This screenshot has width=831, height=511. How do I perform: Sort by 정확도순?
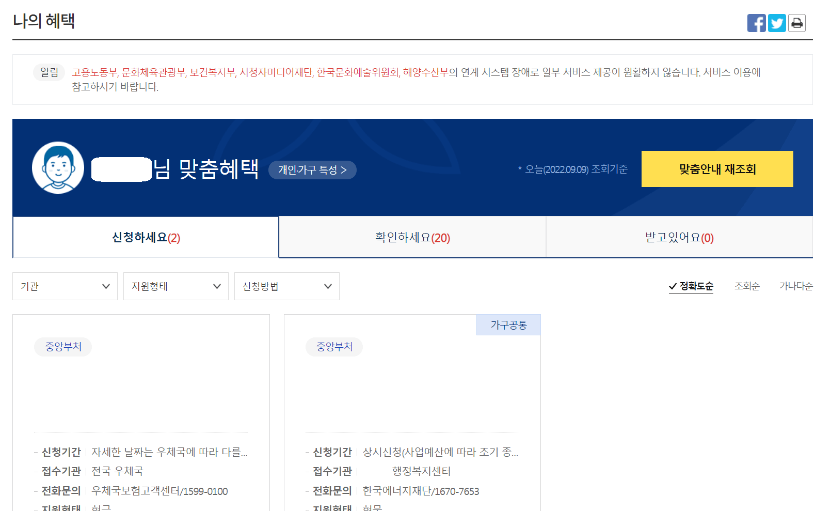point(691,286)
